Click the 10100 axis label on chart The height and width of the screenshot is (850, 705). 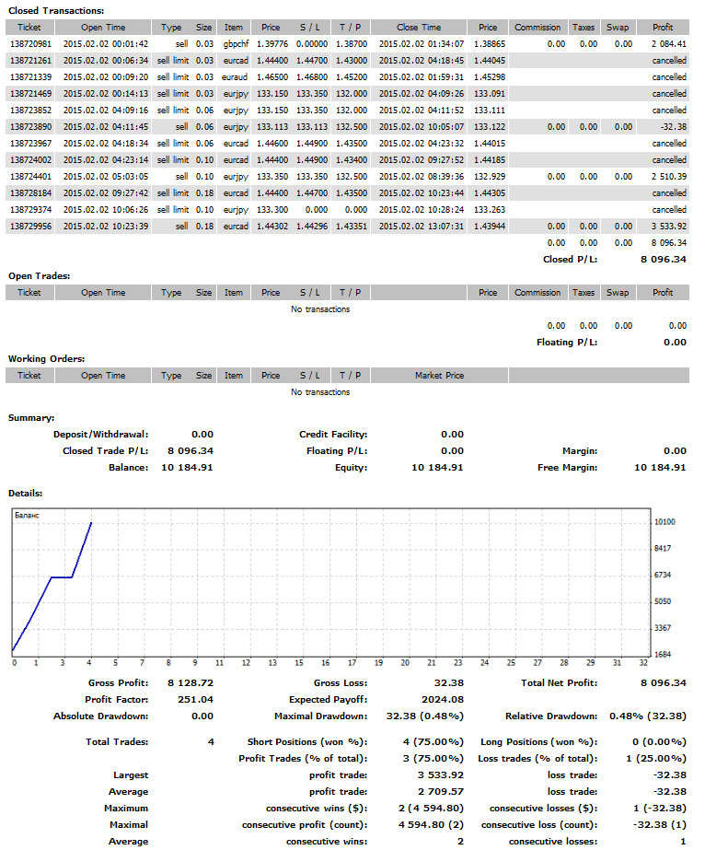[x=665, y=522]
